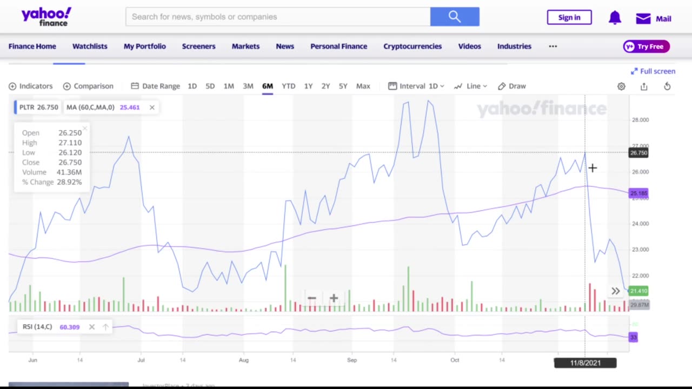
Task: Focus the search symbols or companies field
Action: click(278, 17)
